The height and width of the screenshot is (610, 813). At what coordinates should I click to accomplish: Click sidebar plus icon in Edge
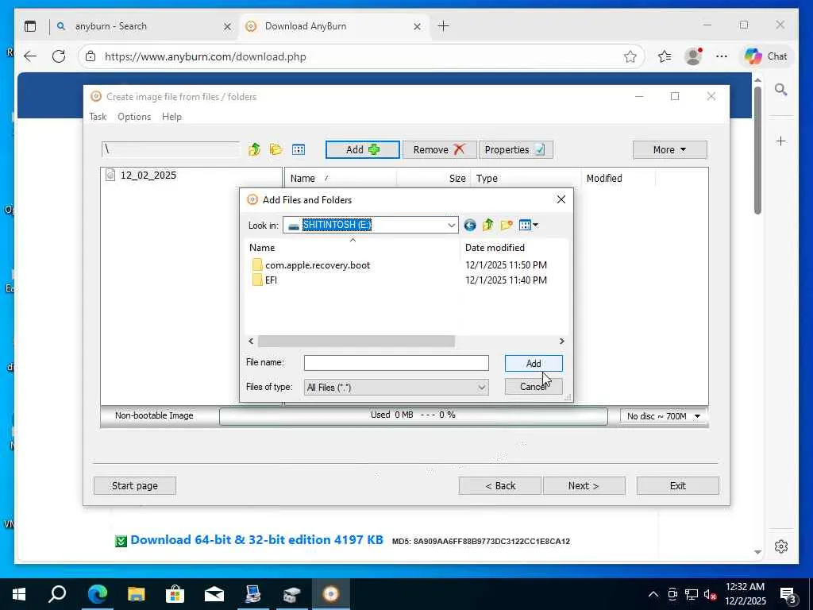[x=781, y=141]
